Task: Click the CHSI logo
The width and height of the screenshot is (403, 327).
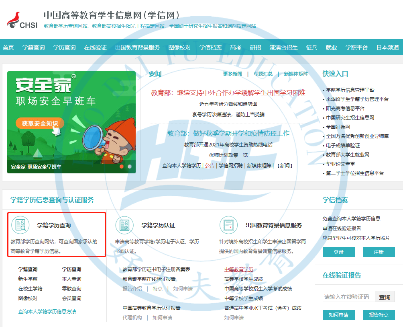Action: point(22,21)
